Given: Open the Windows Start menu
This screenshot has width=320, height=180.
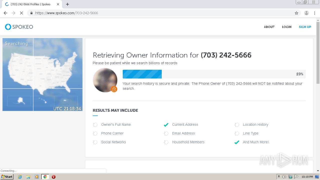Looking at the screenshot, I should pos(7,177).
